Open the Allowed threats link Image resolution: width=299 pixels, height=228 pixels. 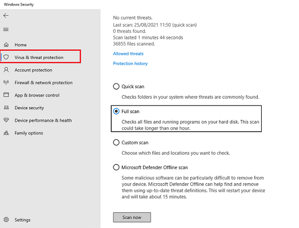(x=128, y=54)
